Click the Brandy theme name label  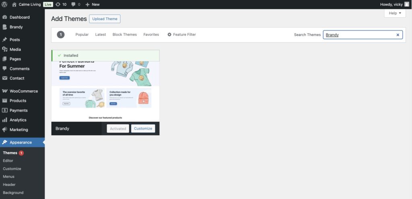pos(62,128)
